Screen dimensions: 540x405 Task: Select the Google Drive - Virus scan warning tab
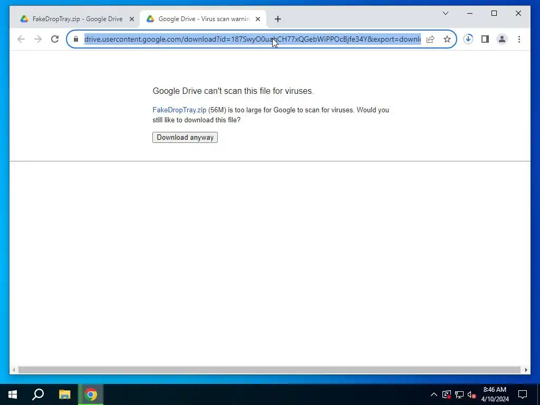[x=203, y=19]
